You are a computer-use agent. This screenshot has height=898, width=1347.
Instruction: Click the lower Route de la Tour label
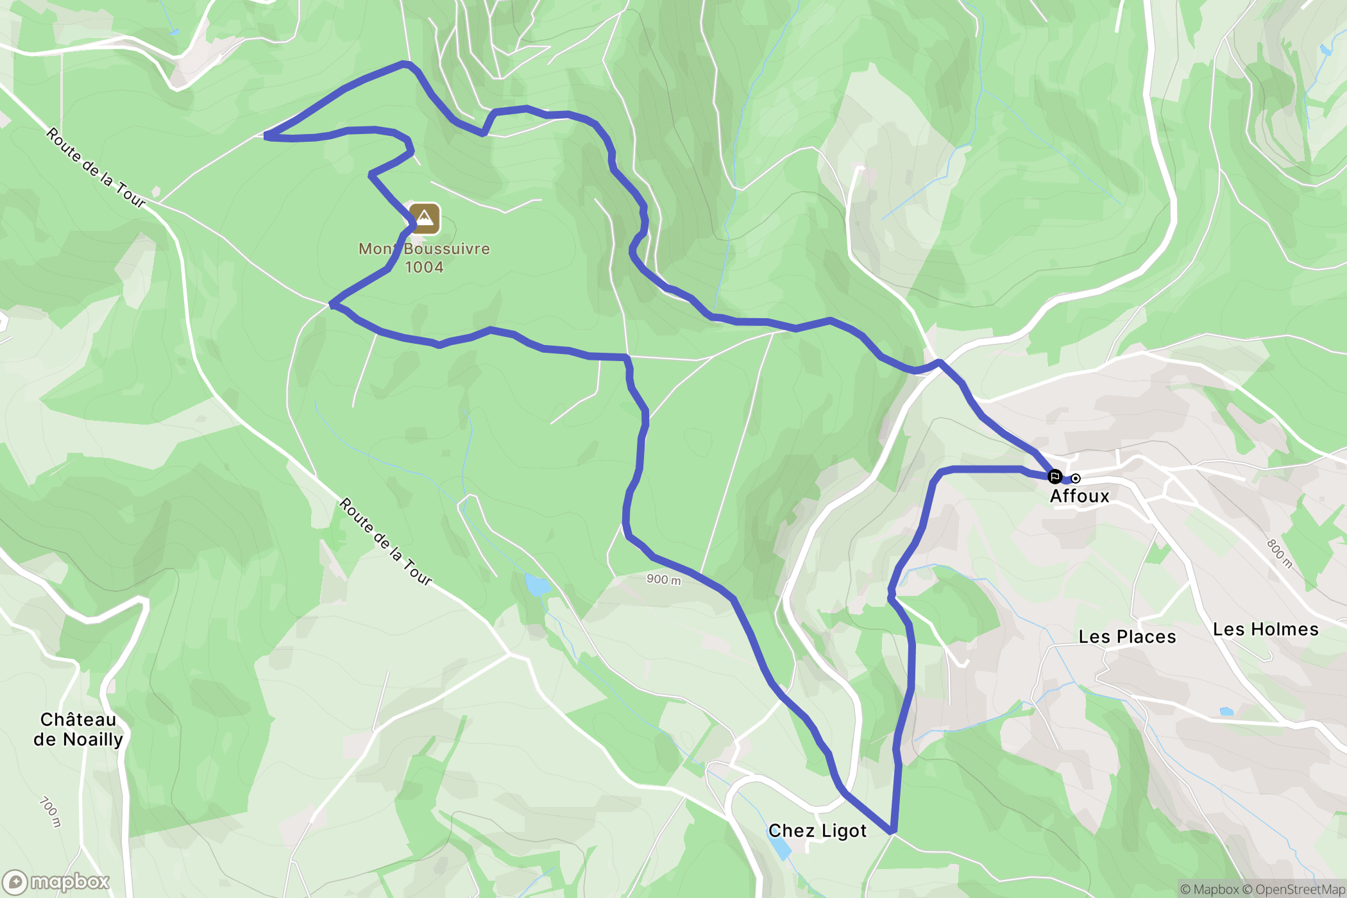385,542
